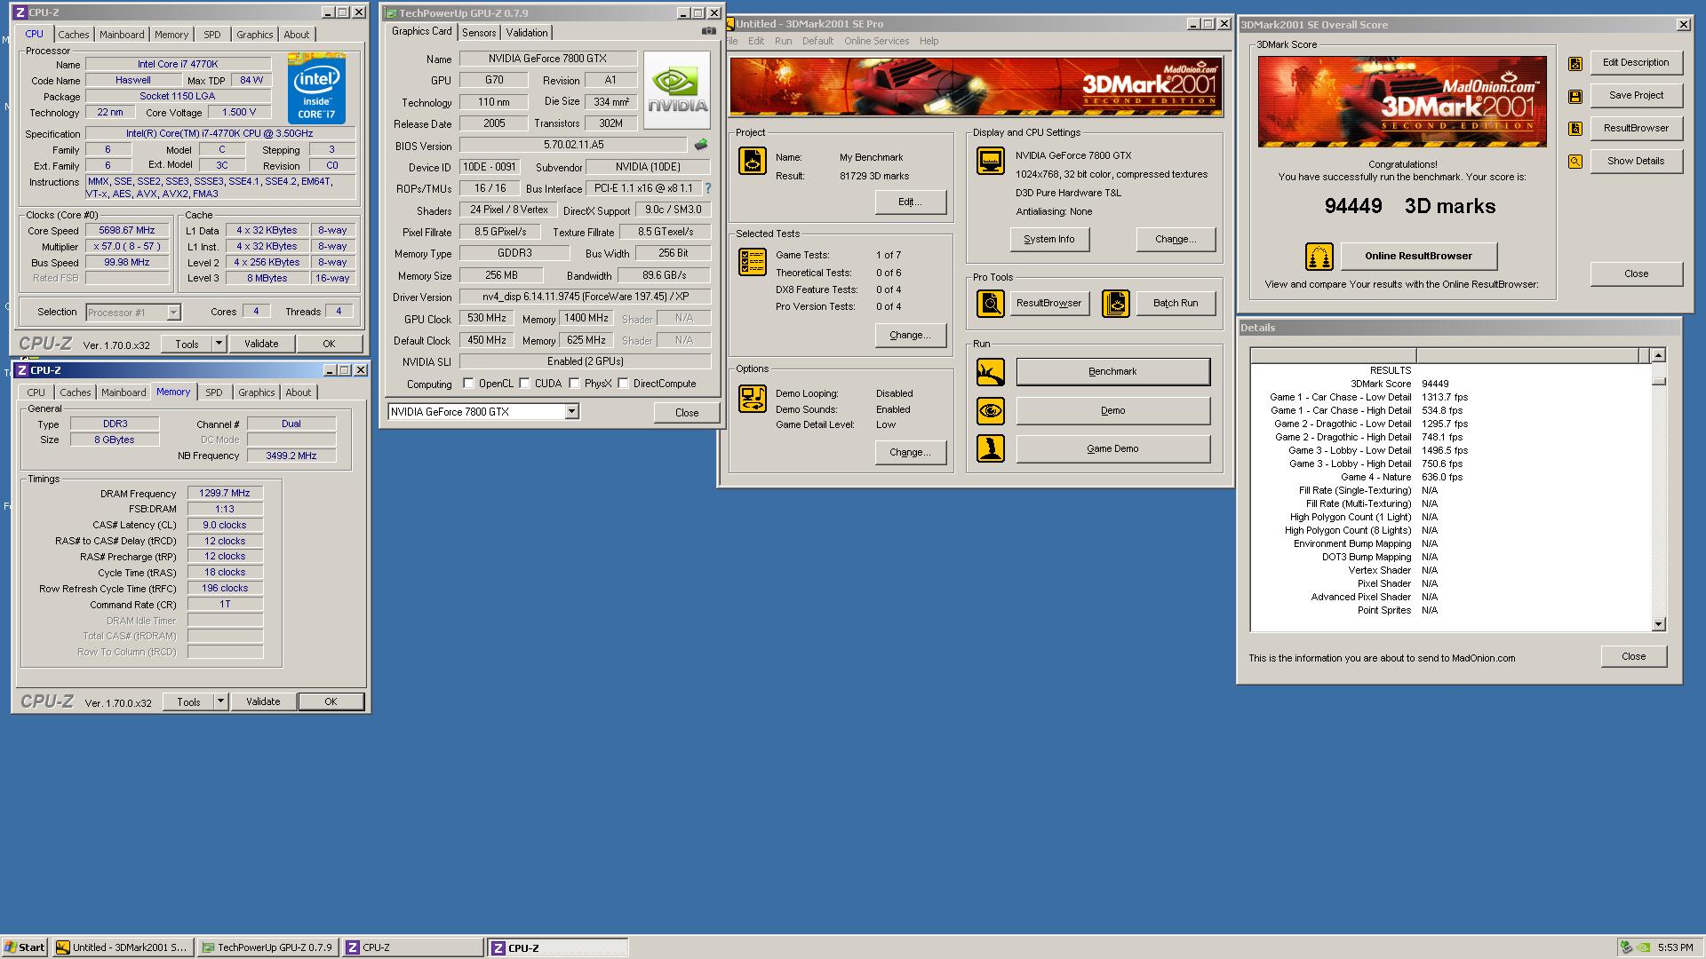Click the GPU-Z title bar app icon
Viewport: 1706px width, 959px height.
click(390, 13)
